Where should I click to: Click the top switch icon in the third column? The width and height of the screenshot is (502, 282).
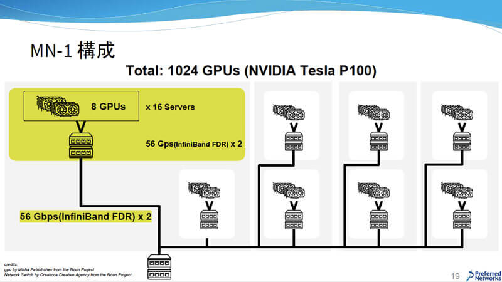pos(379,142)
